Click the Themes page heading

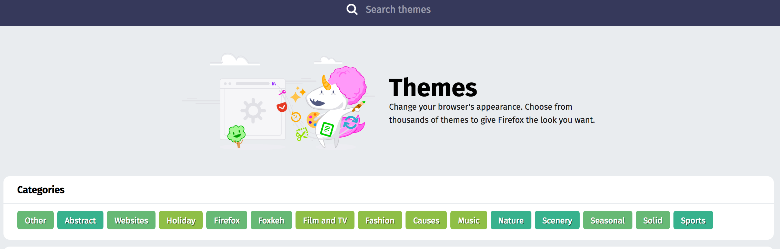(x=433, y=88)
